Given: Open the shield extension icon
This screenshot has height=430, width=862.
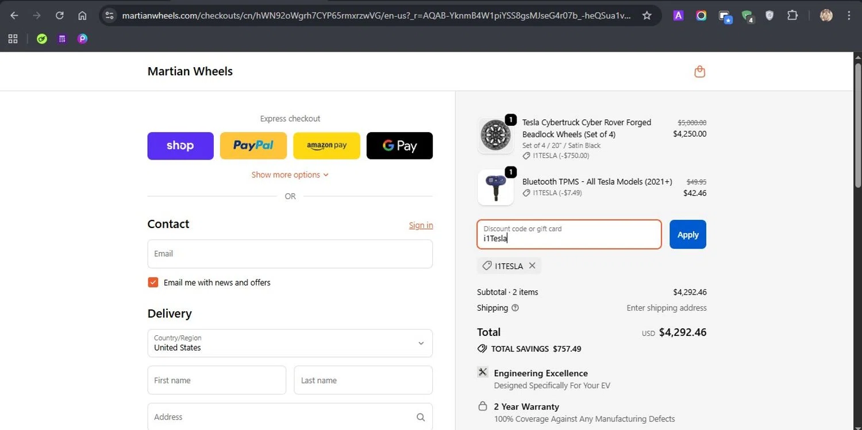Looking at the screenshot, I should (x=769, y=16).
